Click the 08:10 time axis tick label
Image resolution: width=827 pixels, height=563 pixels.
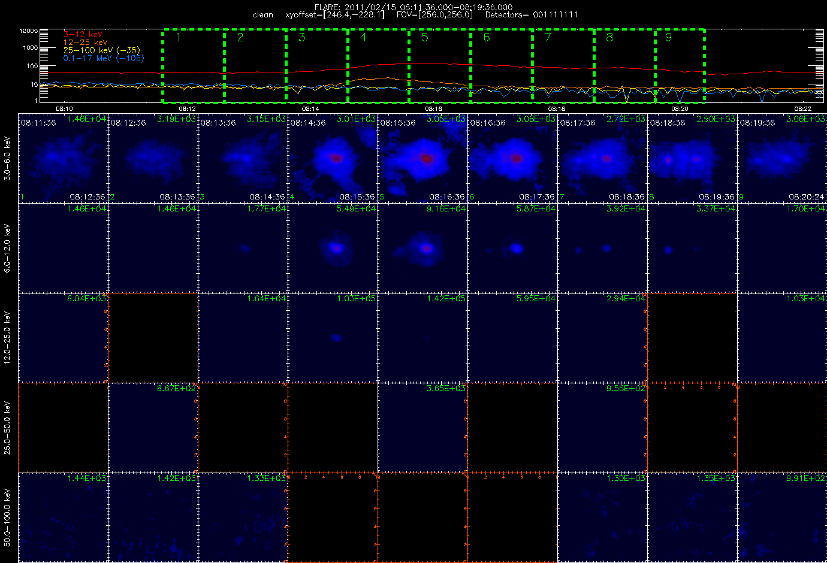tap(64, 109)
